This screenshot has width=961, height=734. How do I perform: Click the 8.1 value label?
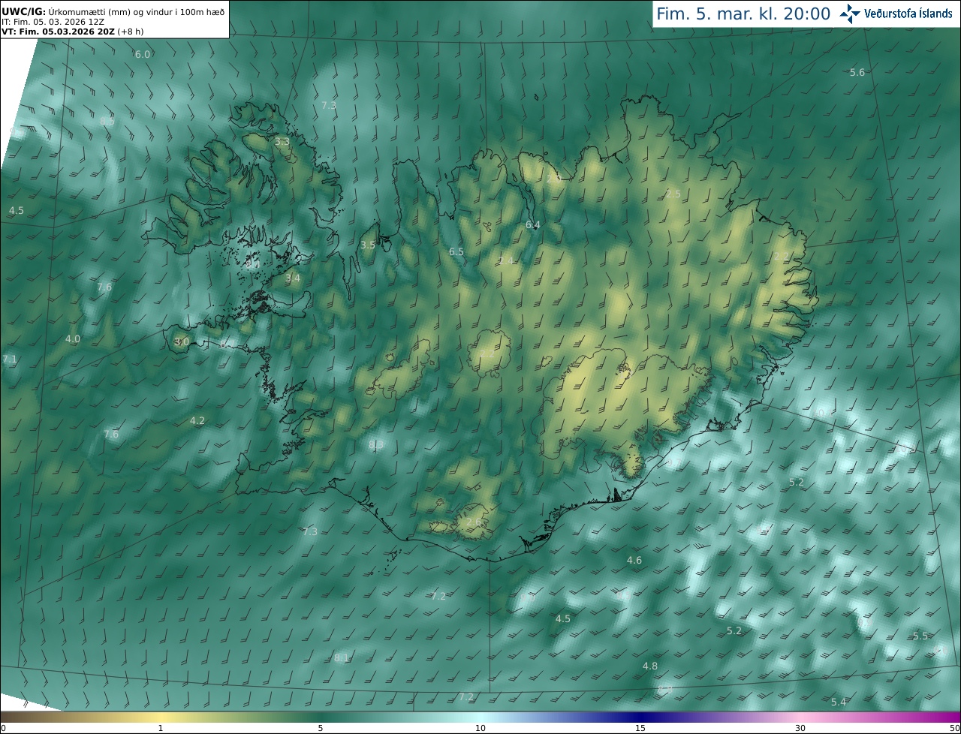coord(342,658)
